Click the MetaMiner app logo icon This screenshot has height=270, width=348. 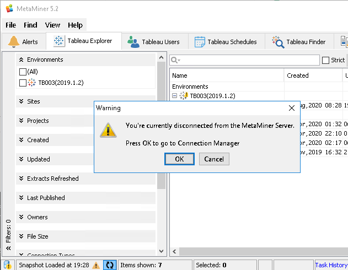click(9, 9)
